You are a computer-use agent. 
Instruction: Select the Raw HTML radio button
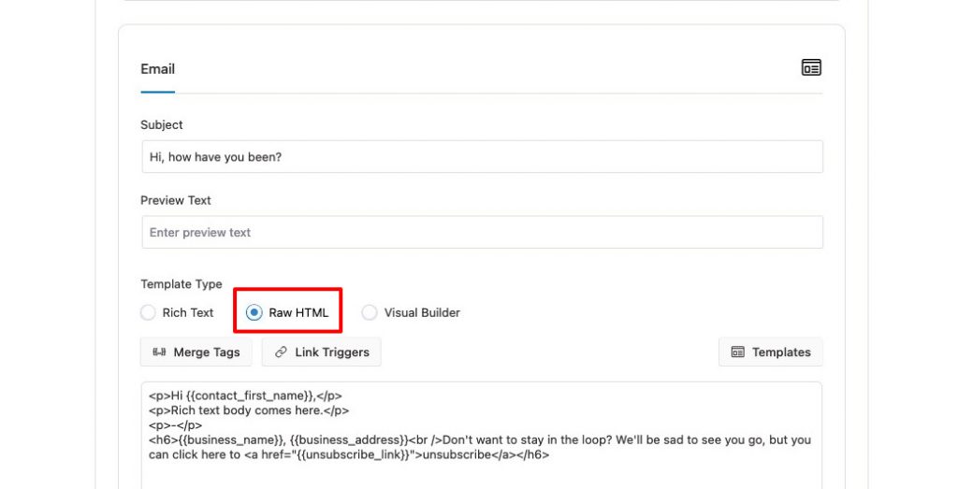[x=254, y=312]
